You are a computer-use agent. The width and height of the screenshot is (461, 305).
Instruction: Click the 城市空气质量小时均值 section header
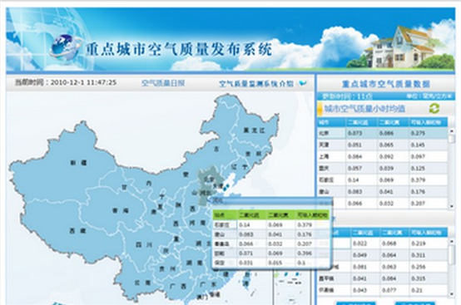click(364, 109)
